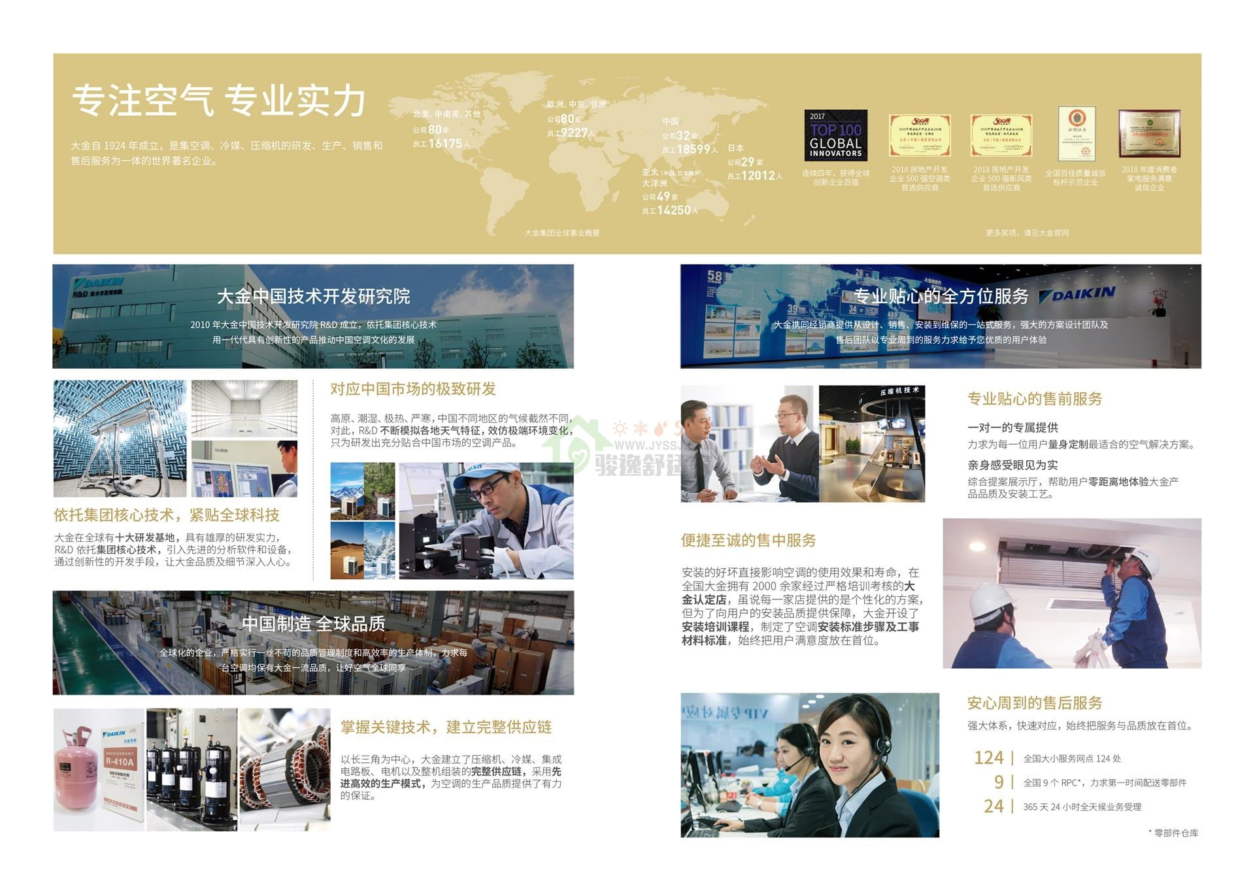Select the '以长三角为中心' supply chain paragraph
The height and width of the screenshot is (891, 1255).
tap(451, 778)
